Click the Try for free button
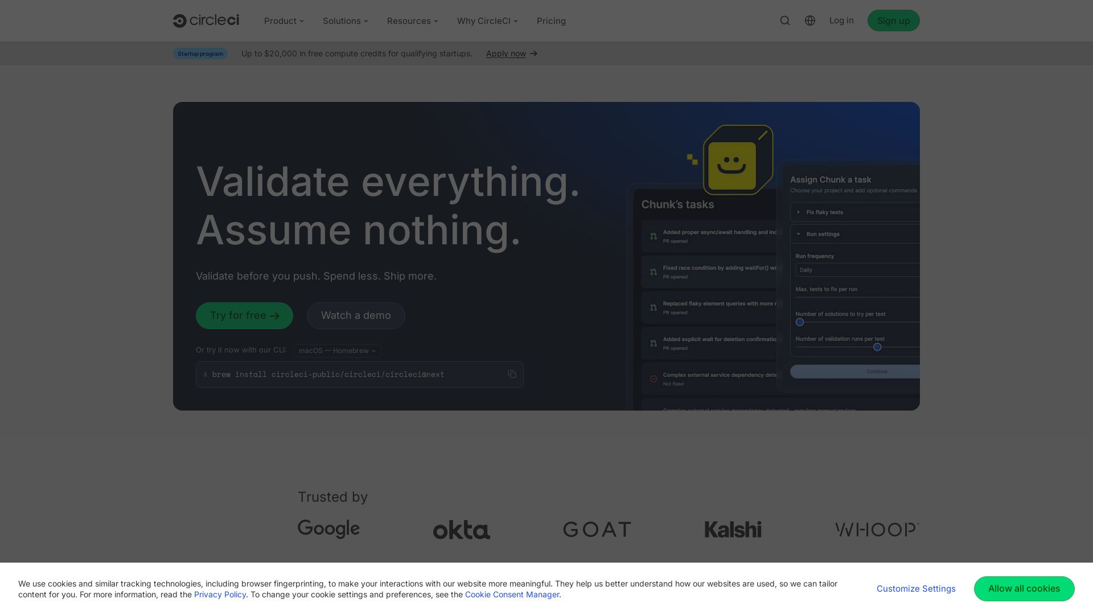Screen dimensions: 1093x615 pos(244,315)
